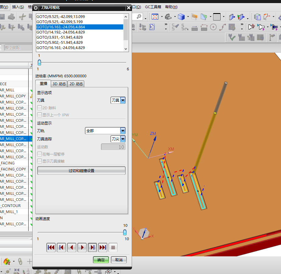Screen dimensions: 281x274
Task: Click the 过切和碰撞设置 button
Action: coord(81,171)
